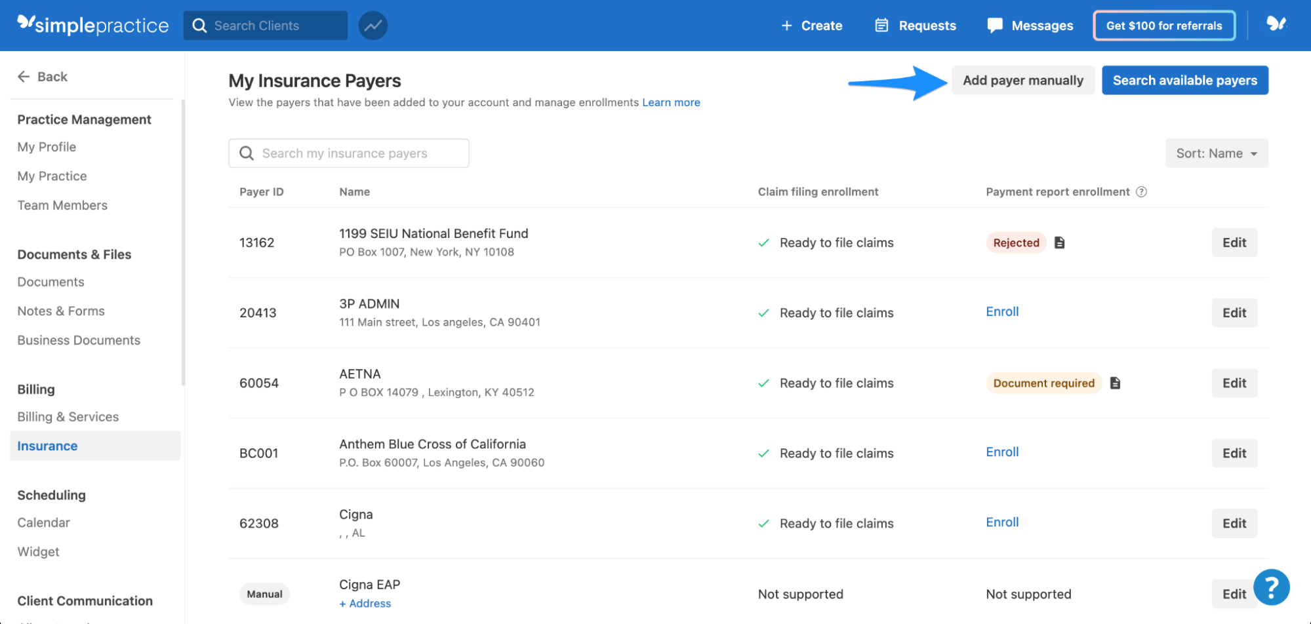Open Calendar settings
This screenshot has height=624, width=1311.
43,522
